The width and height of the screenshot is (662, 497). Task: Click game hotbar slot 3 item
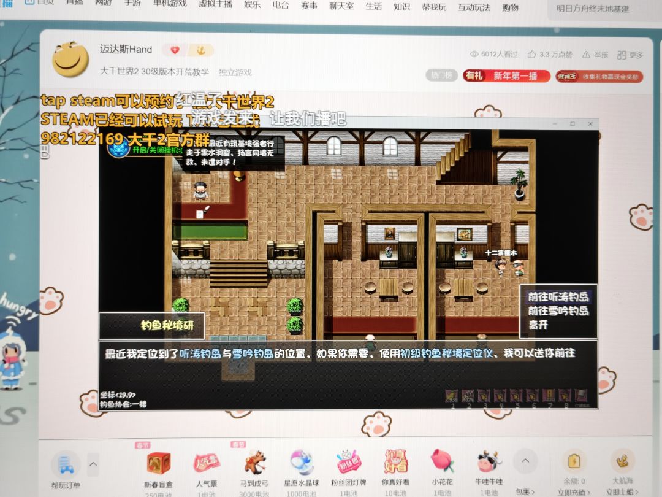[484, 396]
